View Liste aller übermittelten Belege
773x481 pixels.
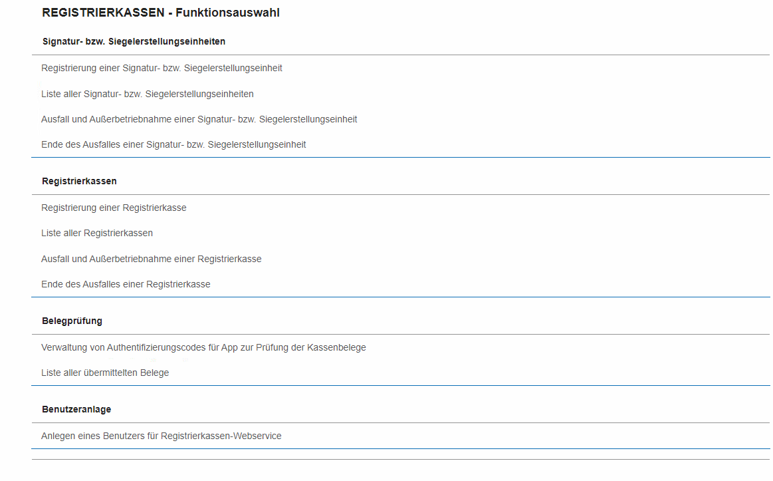tap(105, 373)
